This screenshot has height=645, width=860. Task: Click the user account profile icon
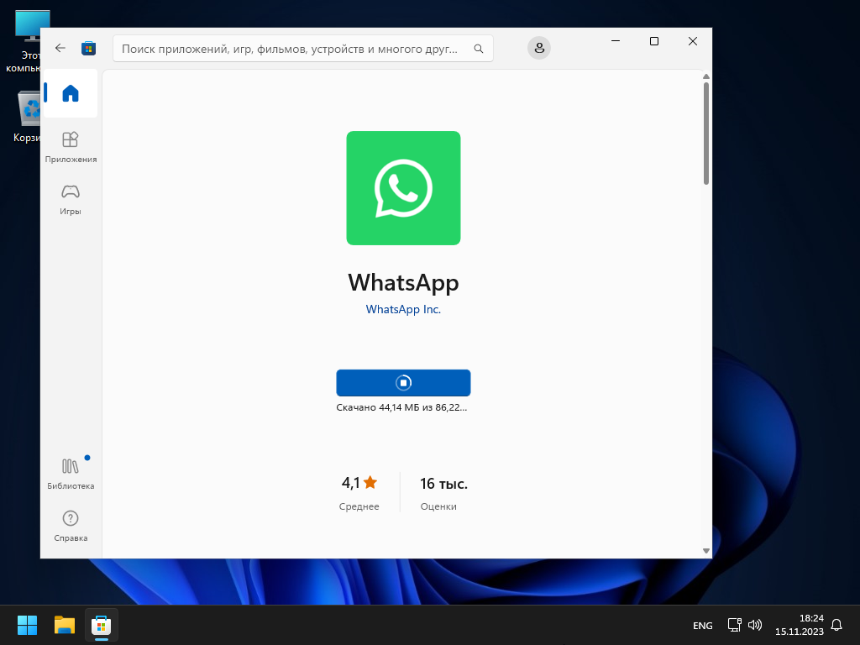[539, 49]
